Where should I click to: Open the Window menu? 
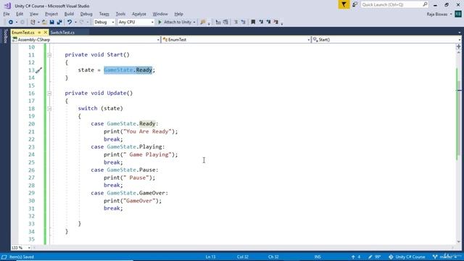pyautogui.click(x=160, y=14)
